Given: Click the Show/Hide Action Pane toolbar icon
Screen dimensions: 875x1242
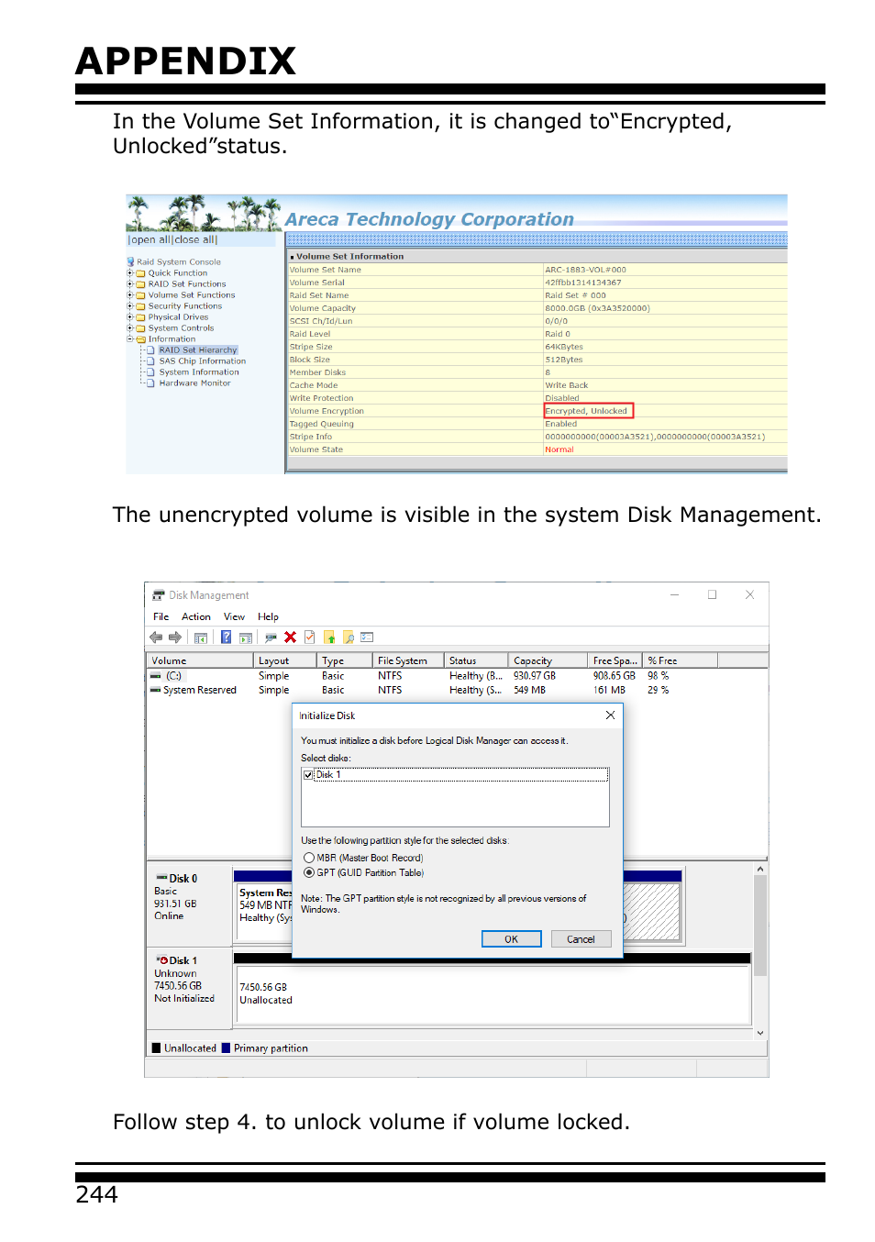Looking at the screenshot, I should (246, 638).
